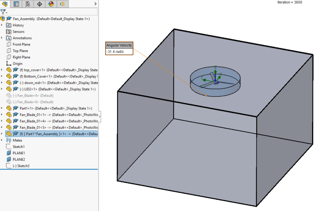Expand the Mates folder
Image resolution: width=317 pixels, height=211 pixels.
pyautogui.click(x=2, y=140)
